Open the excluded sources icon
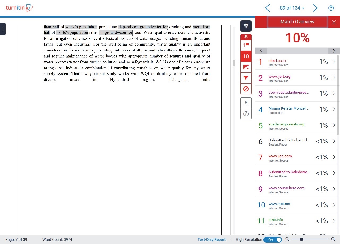 (x=246, y=89)
